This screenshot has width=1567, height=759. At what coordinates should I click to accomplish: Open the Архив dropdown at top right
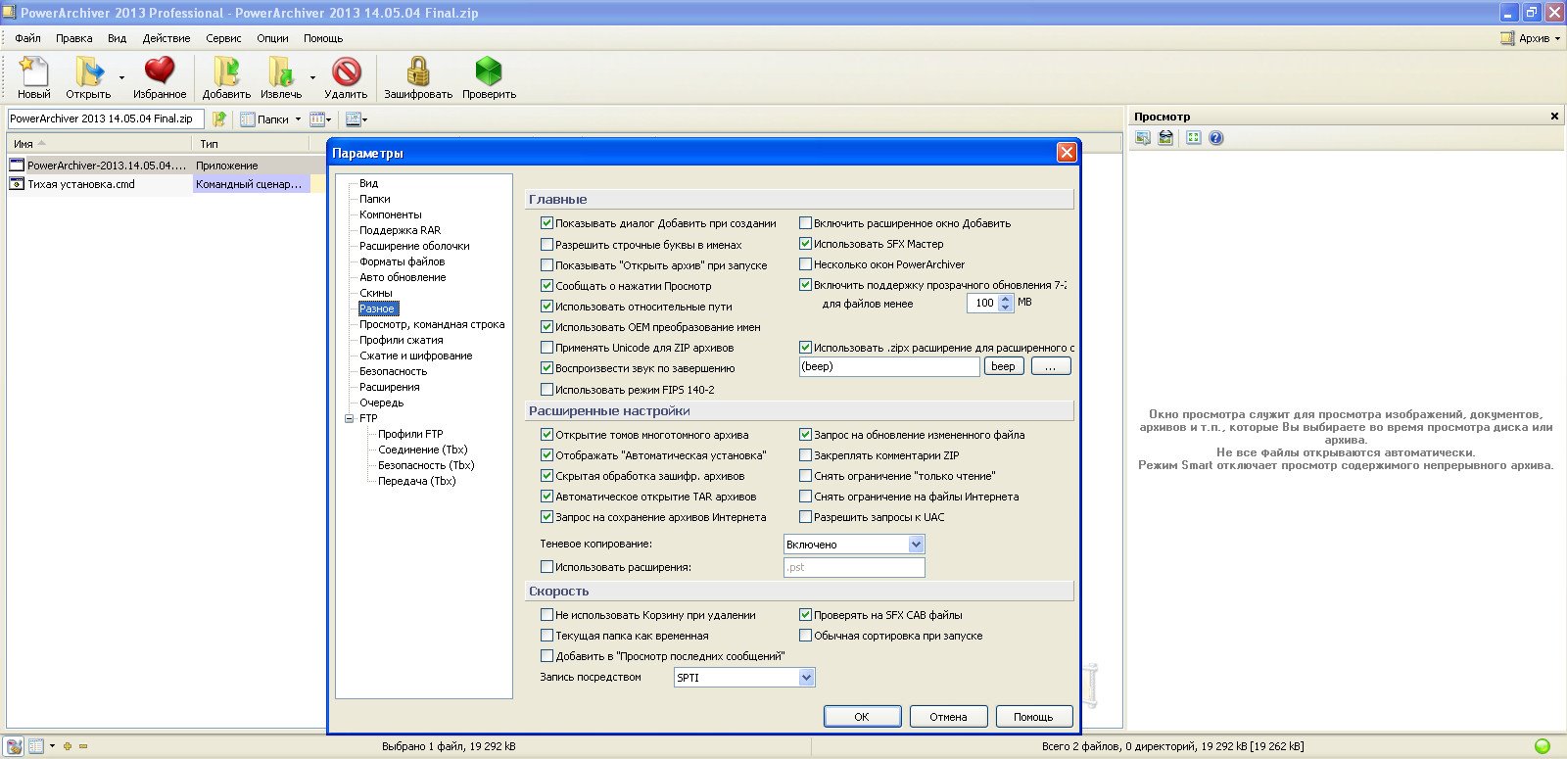click(1557, 39)
